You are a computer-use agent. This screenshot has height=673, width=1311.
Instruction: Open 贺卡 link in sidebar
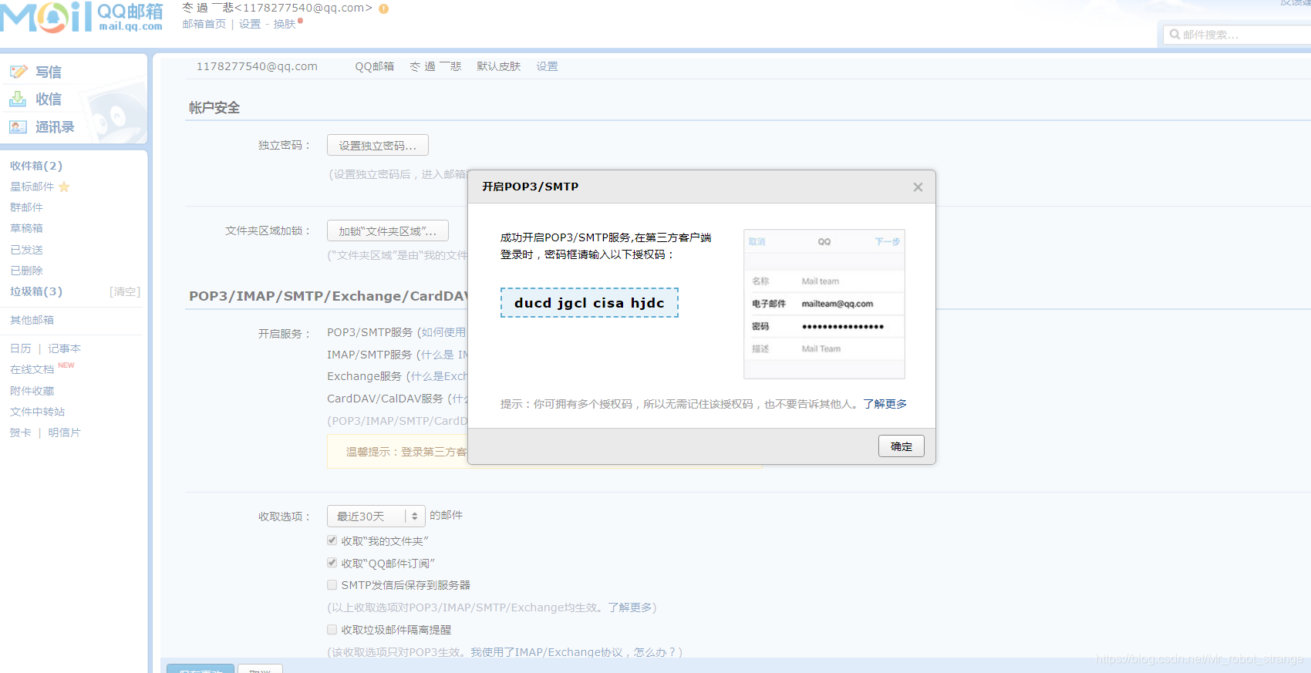(x=20, y=432)
